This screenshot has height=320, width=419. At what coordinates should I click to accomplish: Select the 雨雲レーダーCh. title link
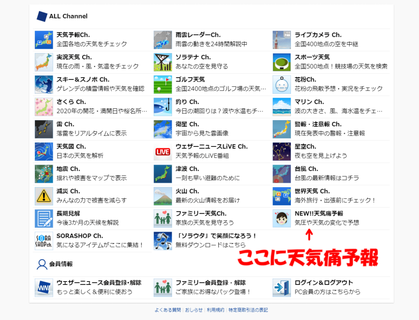[x=198, y=35]
